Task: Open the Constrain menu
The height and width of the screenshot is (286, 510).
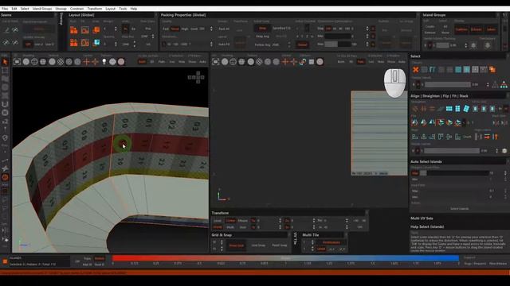Action: (77, 9)
